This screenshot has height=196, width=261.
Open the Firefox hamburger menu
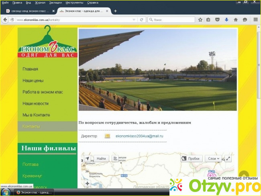(x=254, y=19)
